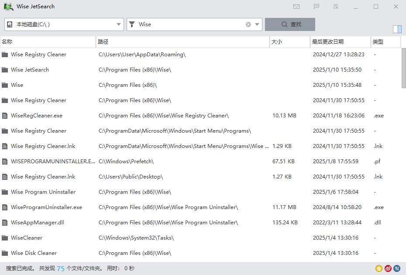Click the blue Tieba share icon
The width and height of the screenshot is (406, 275).
tap(397, 268)
